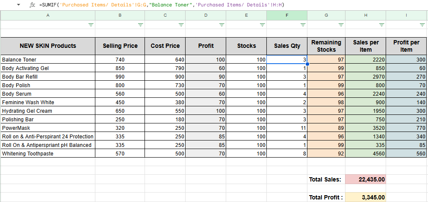Open filter icon in column H

381,25
